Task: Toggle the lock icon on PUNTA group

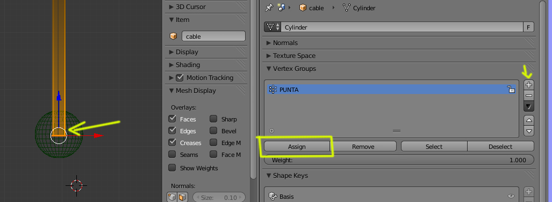Action: pos(511,89)
